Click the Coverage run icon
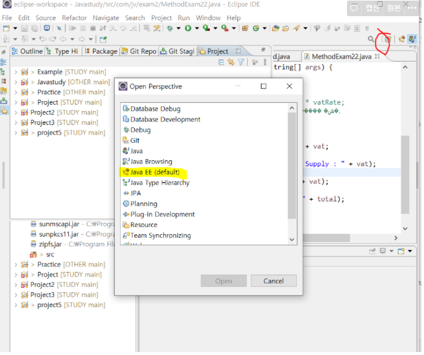 click(x=206, y=28)
